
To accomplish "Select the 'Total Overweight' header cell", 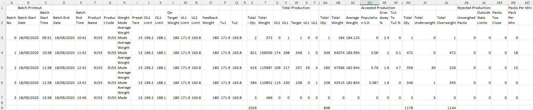I will click(446, 18).
